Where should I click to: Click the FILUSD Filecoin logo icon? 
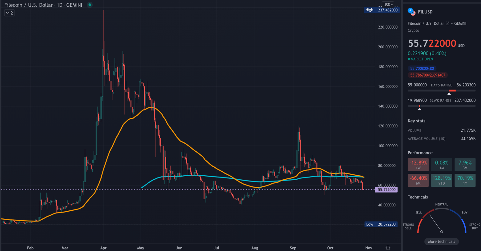(x=411, y=12)
